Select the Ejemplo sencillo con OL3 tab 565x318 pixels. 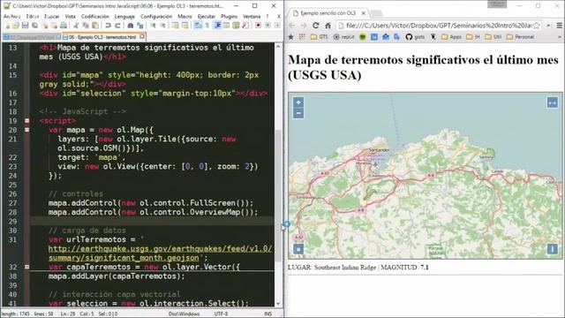tap(328, 13)
